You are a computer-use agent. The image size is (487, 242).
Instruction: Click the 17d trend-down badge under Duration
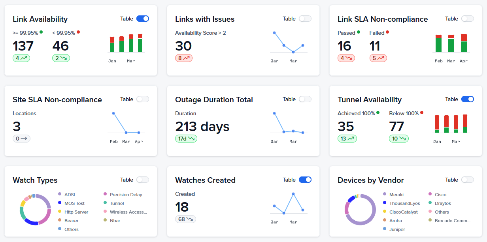click(186, 139)
